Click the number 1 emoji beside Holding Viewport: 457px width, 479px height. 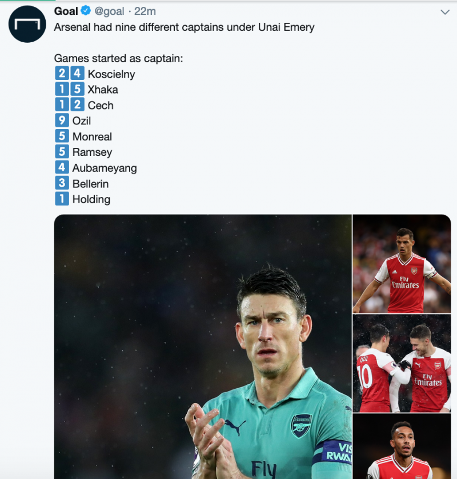[x=62, y=199]
